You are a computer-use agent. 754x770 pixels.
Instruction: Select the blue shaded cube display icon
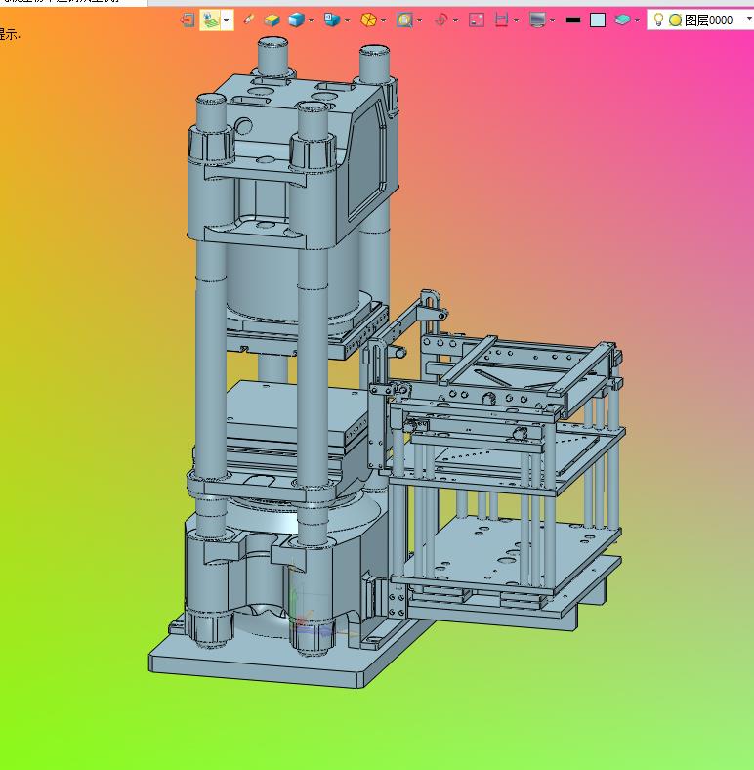tap(296, 21)
